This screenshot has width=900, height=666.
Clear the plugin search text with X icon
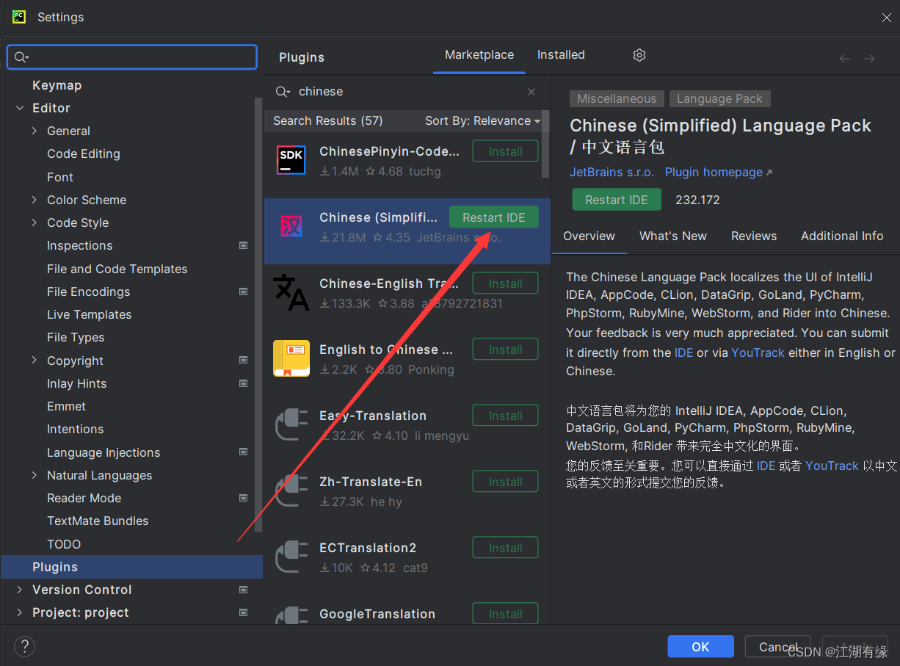531,92
